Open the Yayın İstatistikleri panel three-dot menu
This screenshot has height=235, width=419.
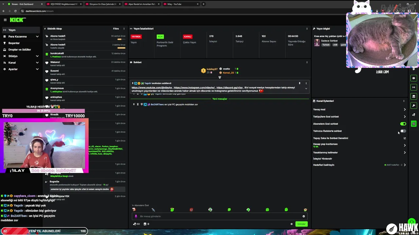click(x=307, y=29)
